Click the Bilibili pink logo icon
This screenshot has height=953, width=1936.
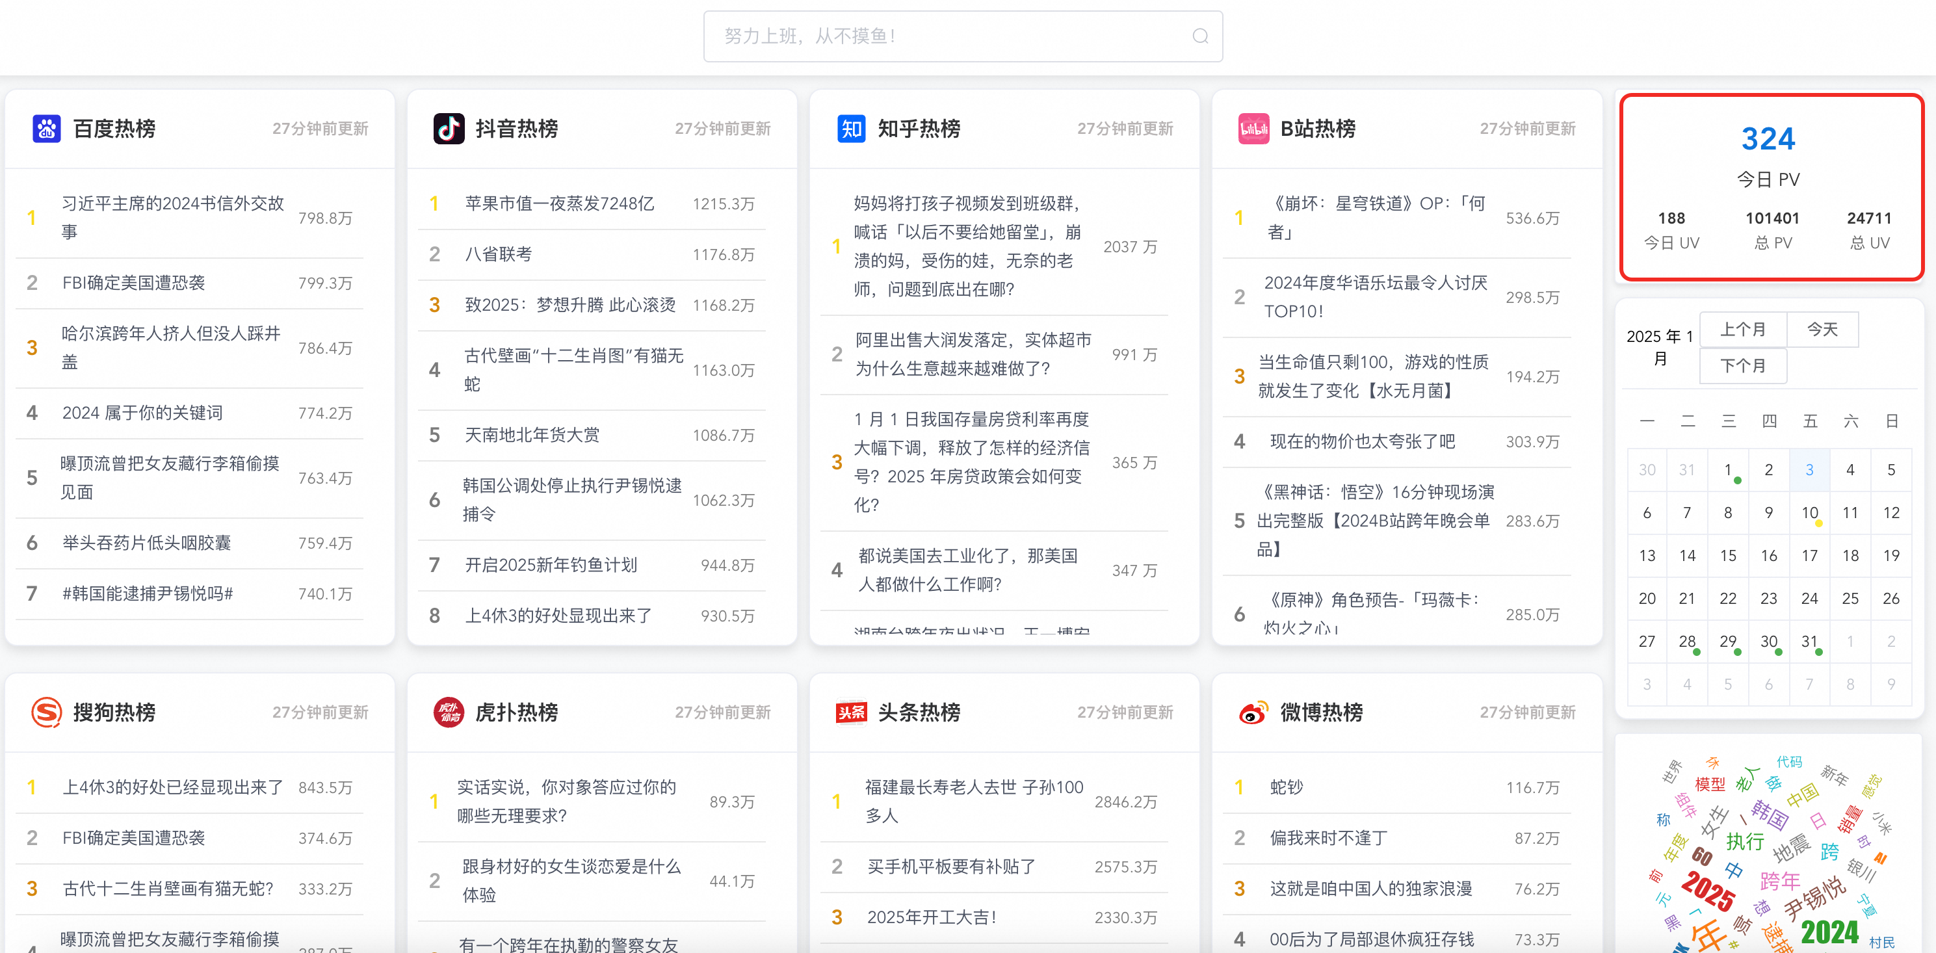1253,129
